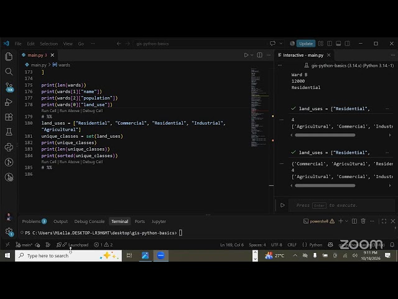Expand the menu bar overflow ellipsis
This screenshot has width=398, height=299.
93,44
